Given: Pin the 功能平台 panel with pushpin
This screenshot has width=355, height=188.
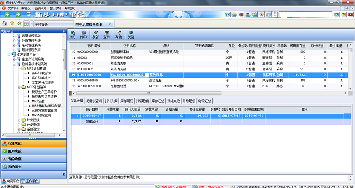Looking at the screenshot, I should (x=63, y=31).
